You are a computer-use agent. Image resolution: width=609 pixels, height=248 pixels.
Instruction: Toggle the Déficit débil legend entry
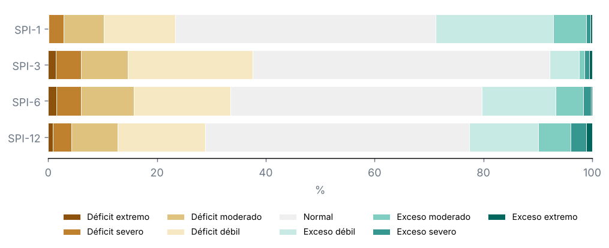pyautogui.click(x=203, y=232)
